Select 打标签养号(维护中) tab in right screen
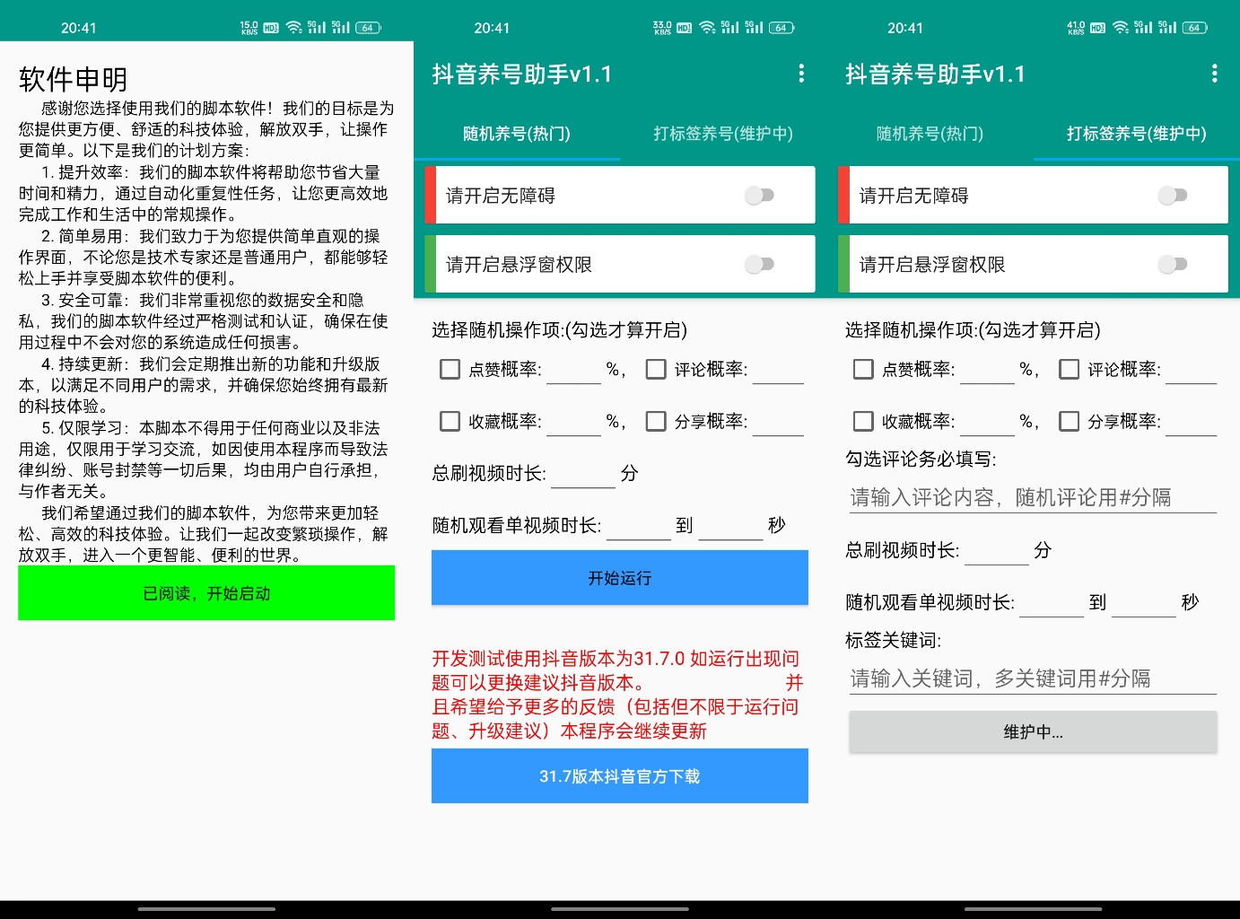This screenshot has height=919, width=1240. (1137, 134)
